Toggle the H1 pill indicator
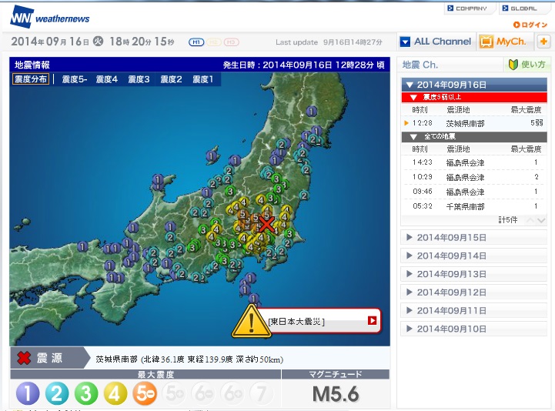Screen dimensions: 555x411 click(196, 42)
